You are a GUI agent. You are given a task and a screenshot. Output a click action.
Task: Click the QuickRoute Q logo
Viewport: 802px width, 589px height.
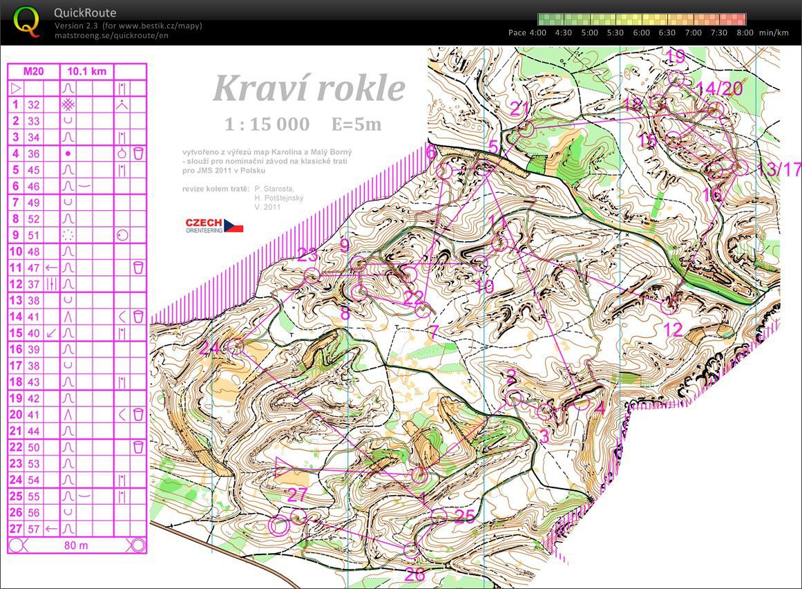(x=26, y=22)
